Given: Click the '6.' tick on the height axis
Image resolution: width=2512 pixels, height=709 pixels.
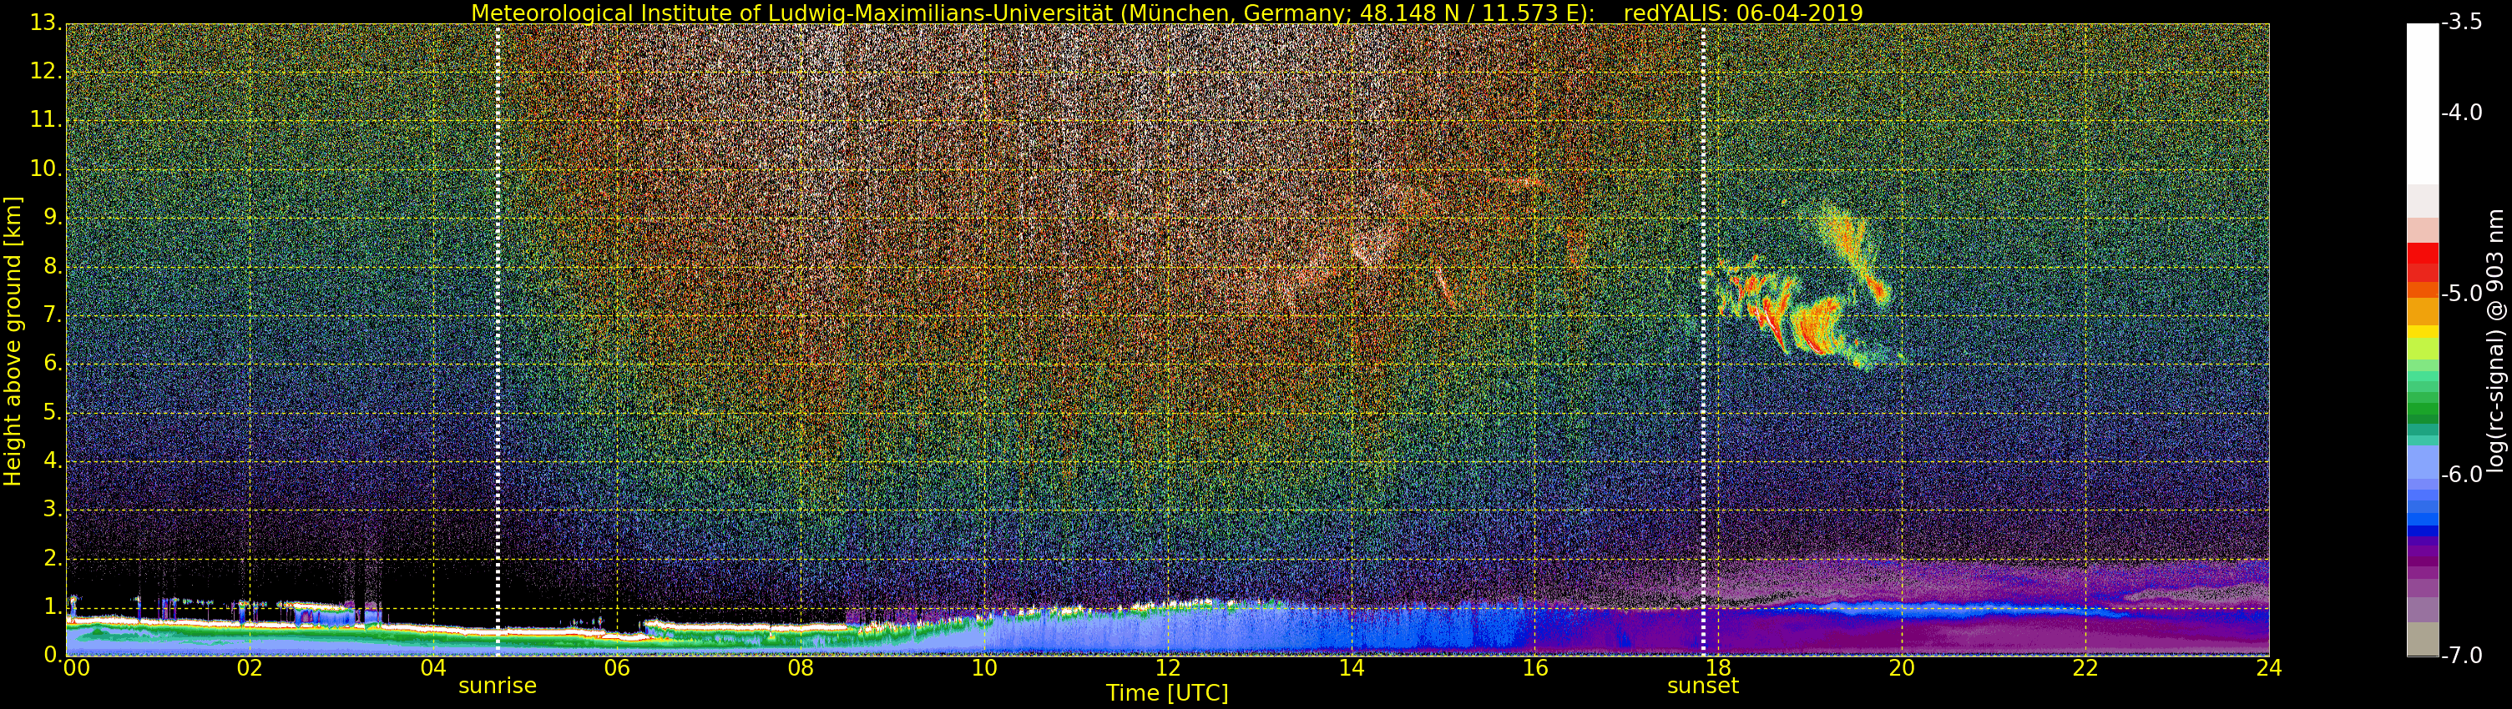Looking at the screenshot, I should pyautogui.click(x=53, y=364).
